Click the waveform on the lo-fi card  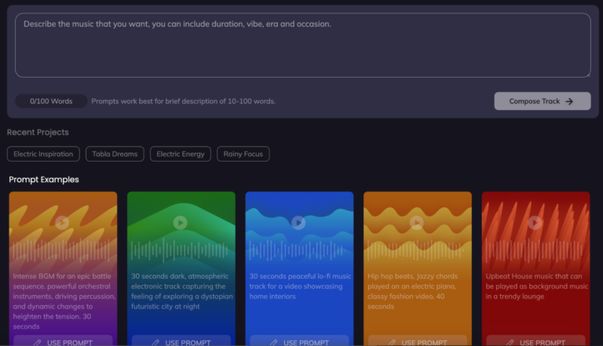click(298, 250)
